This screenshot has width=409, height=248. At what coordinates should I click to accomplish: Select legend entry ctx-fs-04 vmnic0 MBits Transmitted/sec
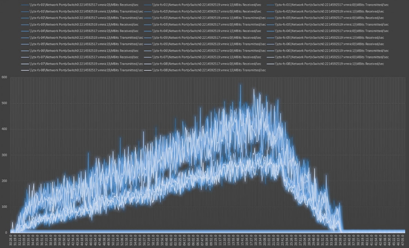pos(328,31)
